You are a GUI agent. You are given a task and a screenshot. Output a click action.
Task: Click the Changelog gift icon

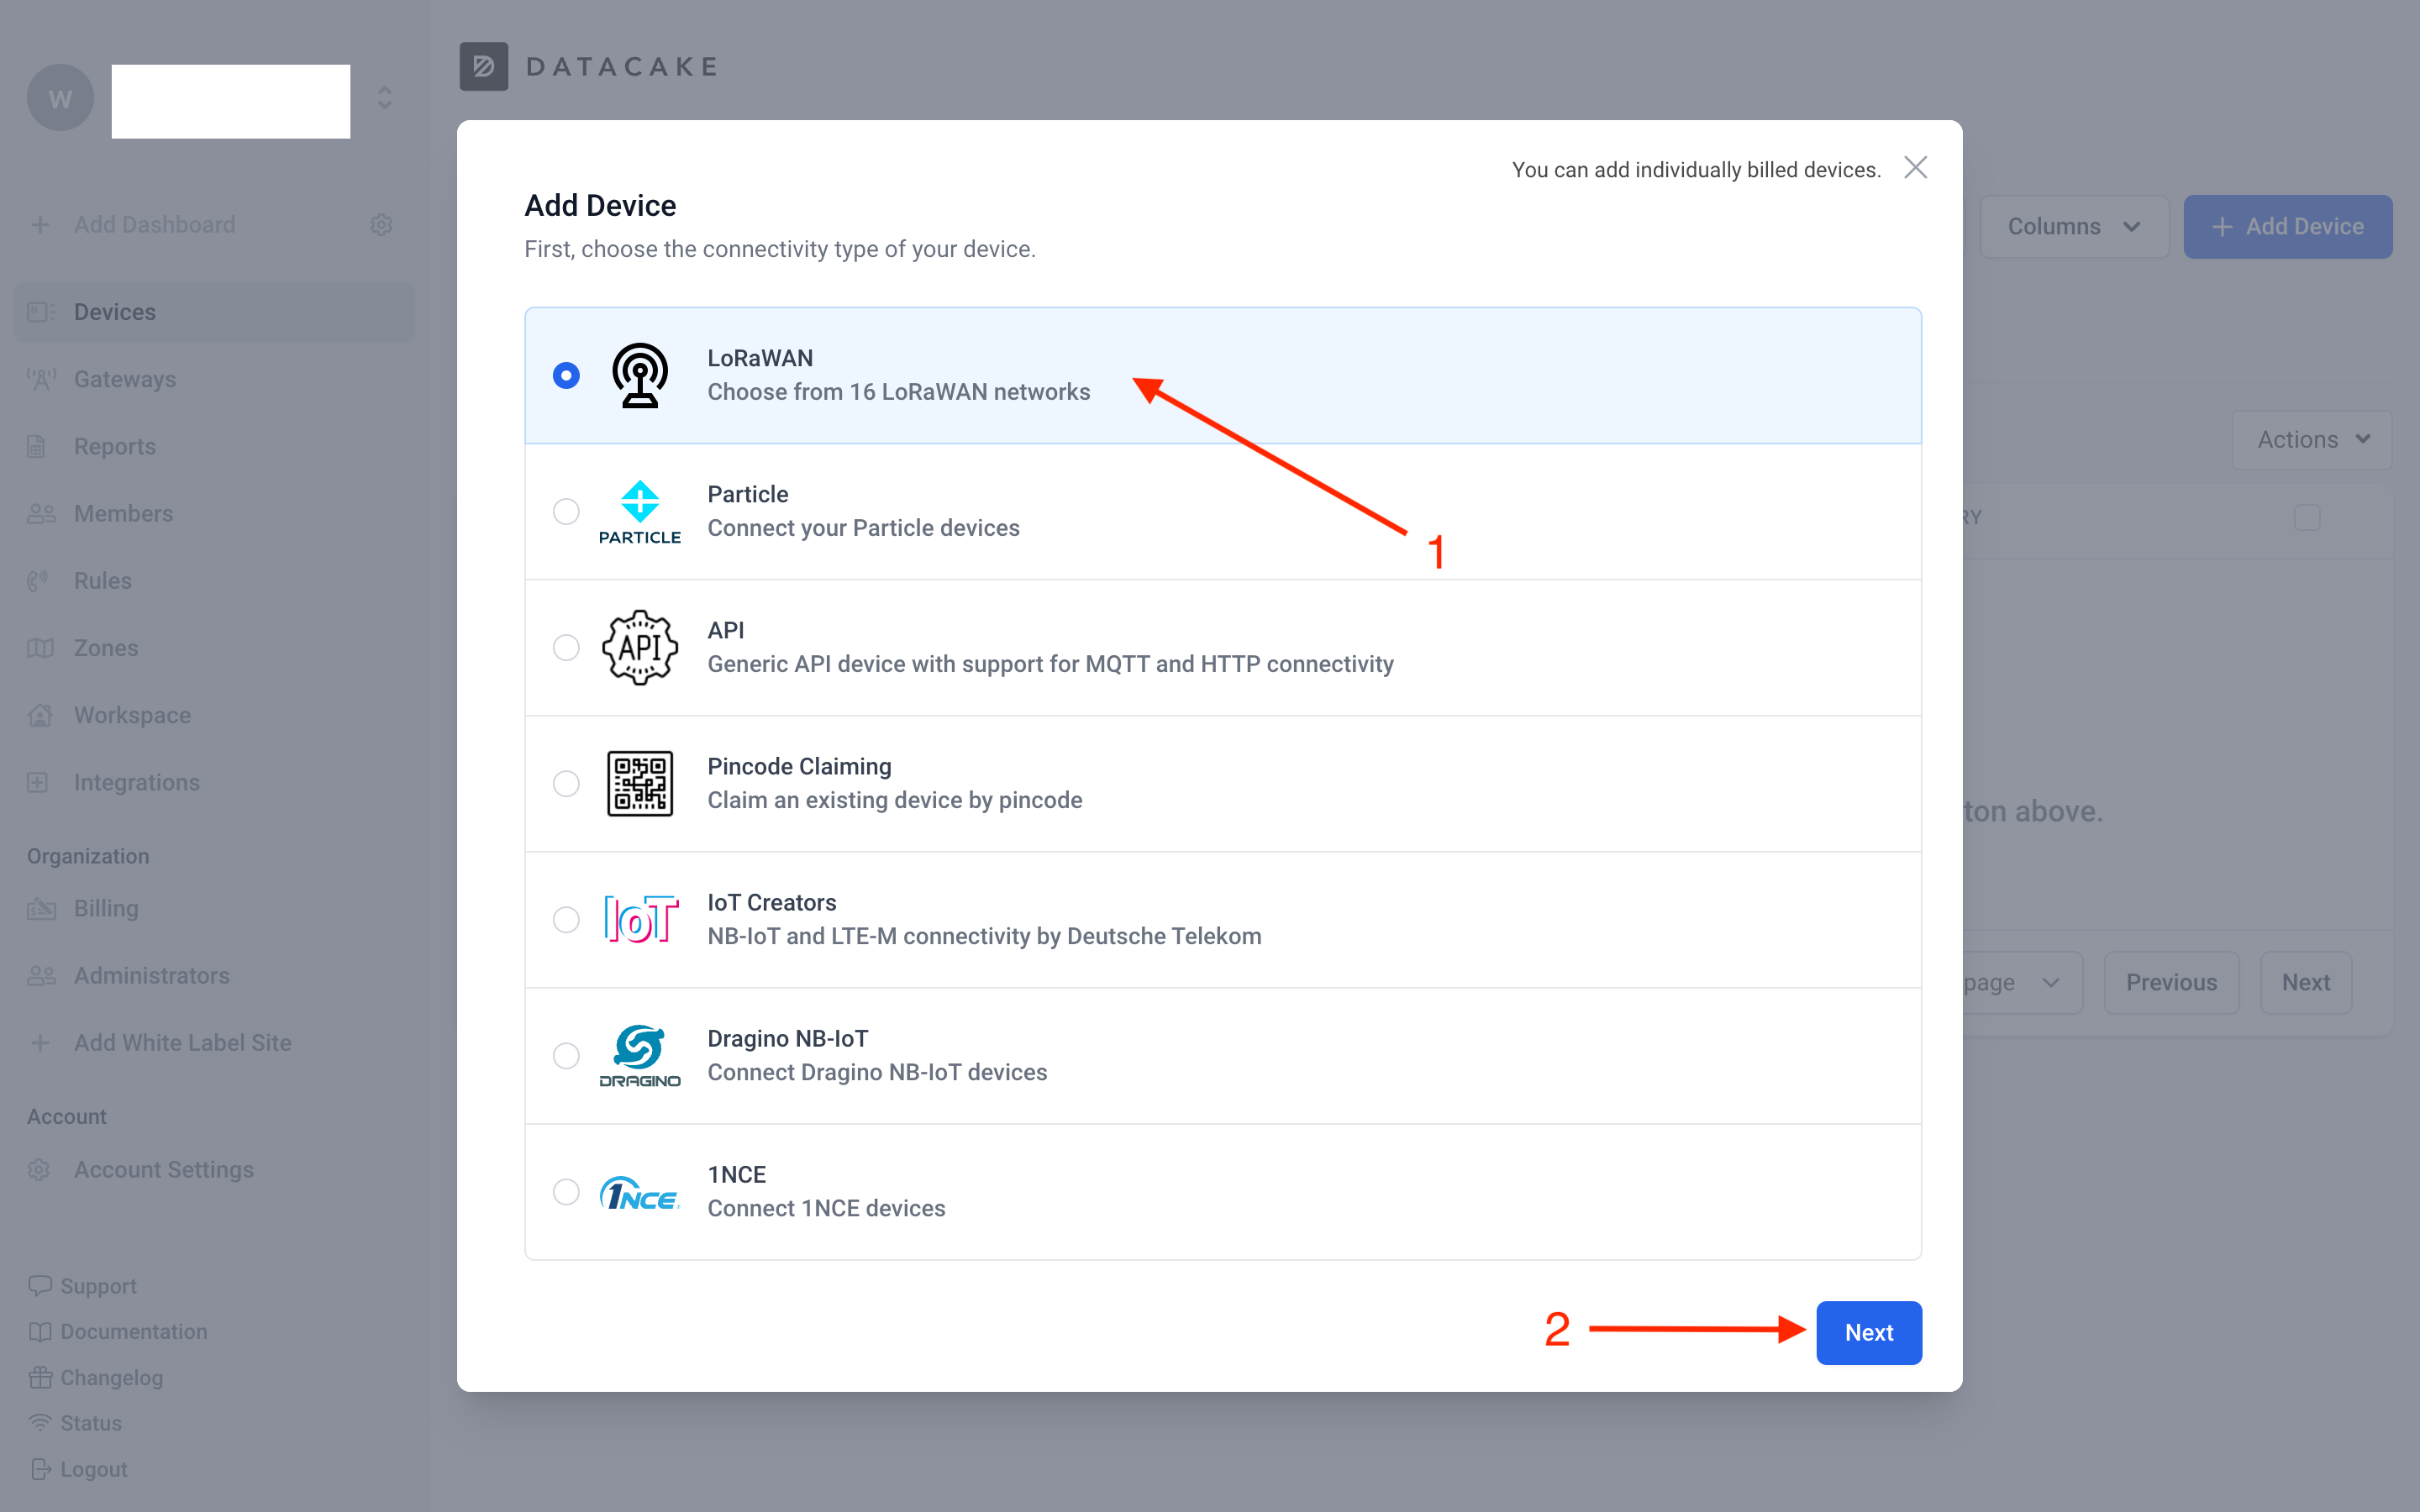tap(40, 1377)
